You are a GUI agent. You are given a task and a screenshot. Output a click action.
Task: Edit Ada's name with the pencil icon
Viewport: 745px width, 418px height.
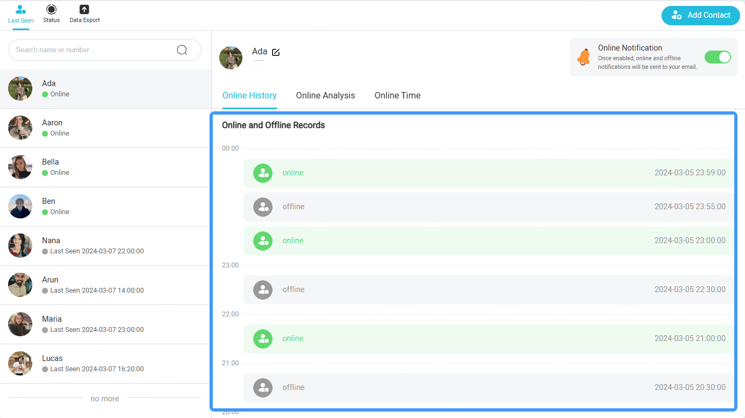tap(276, 52)
